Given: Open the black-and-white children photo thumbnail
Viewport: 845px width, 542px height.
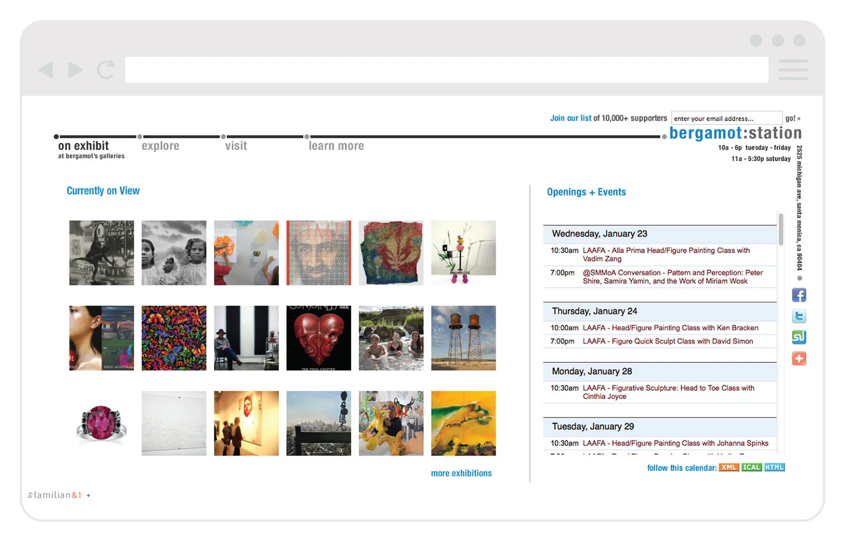Looking at the screenshot, I should 174,253.
